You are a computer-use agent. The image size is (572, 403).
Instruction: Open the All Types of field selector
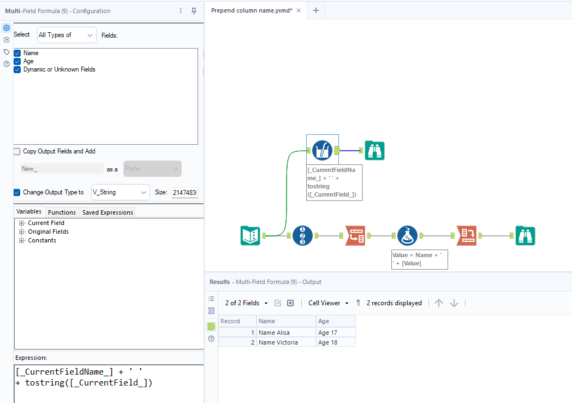click(66, 34)
